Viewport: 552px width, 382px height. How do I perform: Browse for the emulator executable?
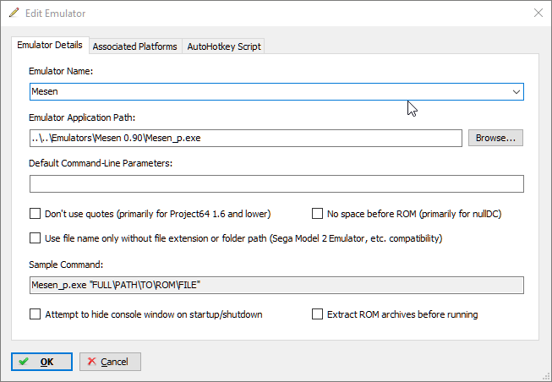pyautogui.click(x=495, y=138)
